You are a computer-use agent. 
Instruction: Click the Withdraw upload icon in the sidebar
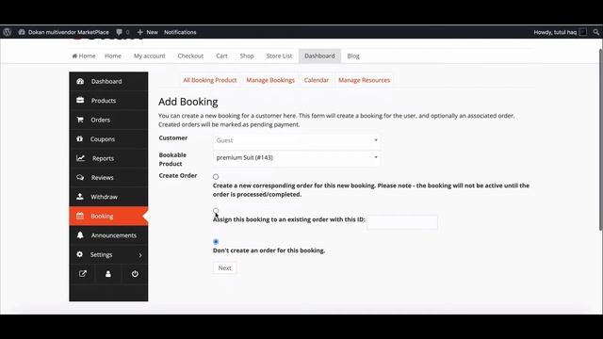pyautogui.click(x=80, y=197)
